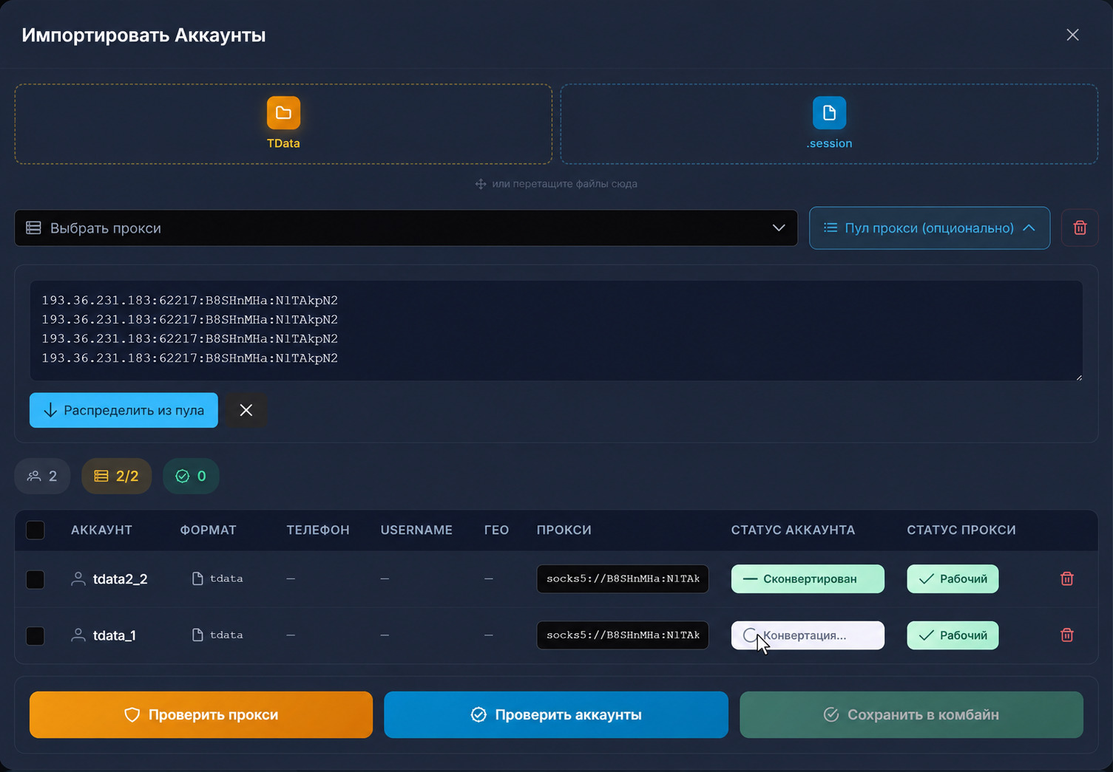Click the user icon of tdata2_2

point(78,578)
